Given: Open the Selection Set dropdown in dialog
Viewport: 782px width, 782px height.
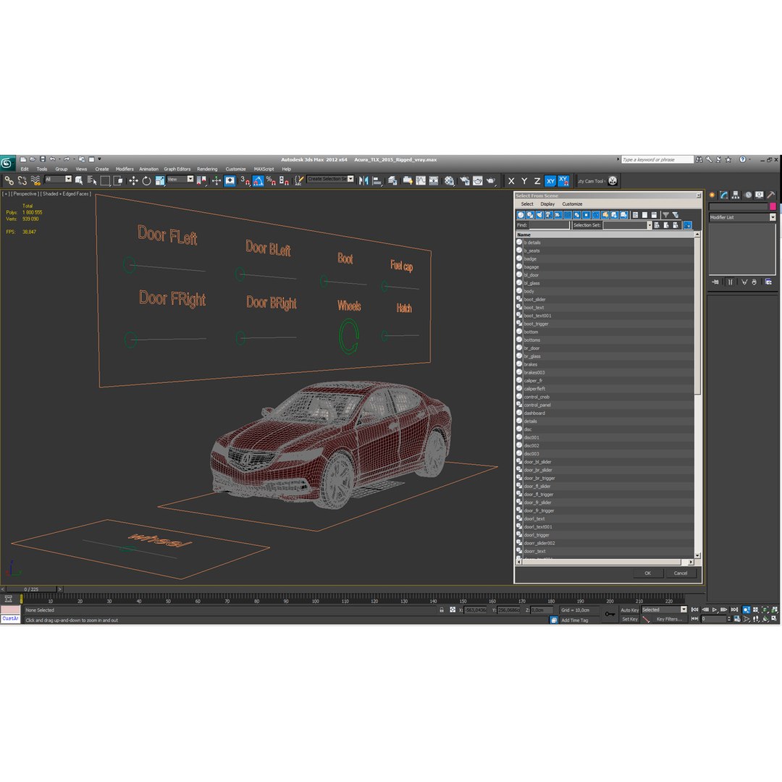Looking at the screenshot, I should coord(649,225).
